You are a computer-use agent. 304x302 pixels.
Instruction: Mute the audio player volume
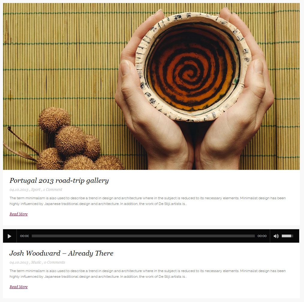[x=276, y=236]
